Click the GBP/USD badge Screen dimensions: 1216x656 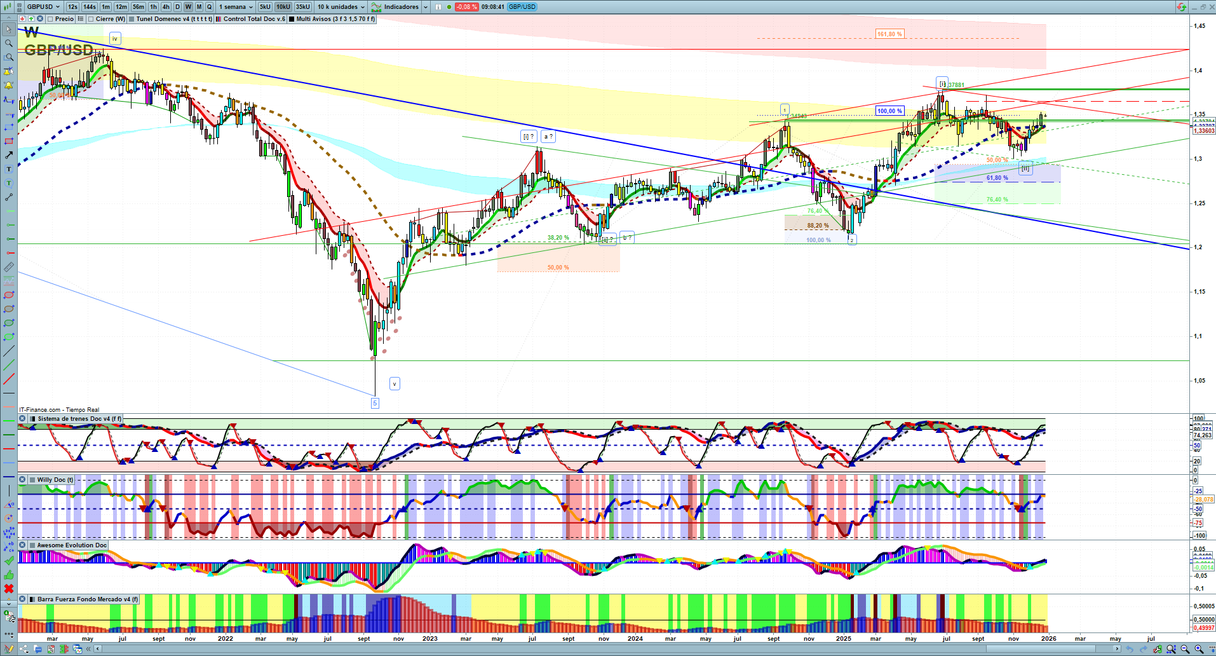point(522,7)
